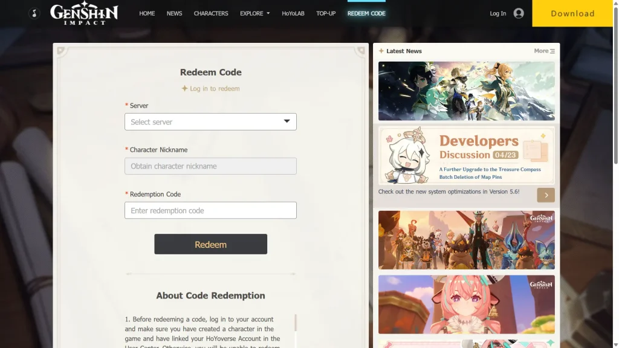
Task: Open the NEWS section
Action: (x=174, y=13)
